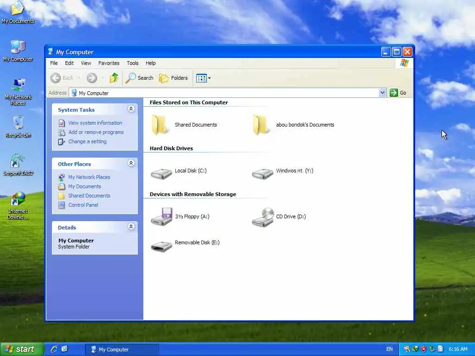Open the View menu

pyautogui.click(x=86, y=63)
